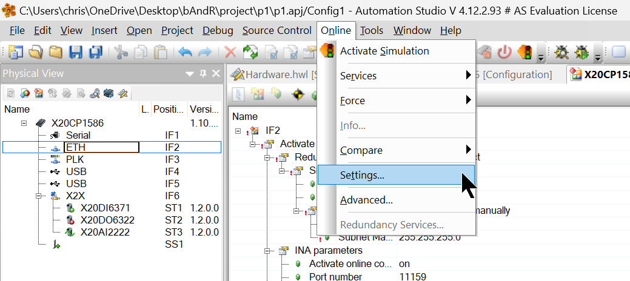
Task: Click the red-green circle icon in Physical View toolbar
Action: tap(24, 93)
